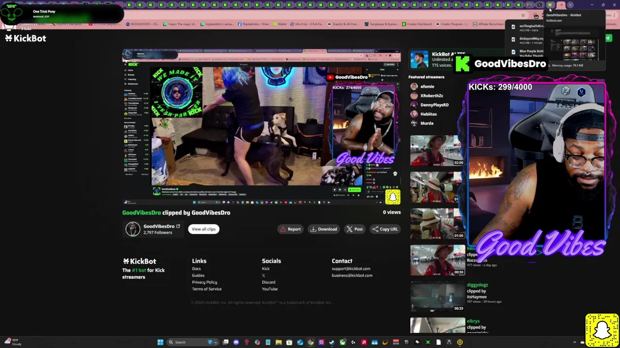Copy the clip URL
The width and height of the screenshot is (620, 348).
pos(385,229)
